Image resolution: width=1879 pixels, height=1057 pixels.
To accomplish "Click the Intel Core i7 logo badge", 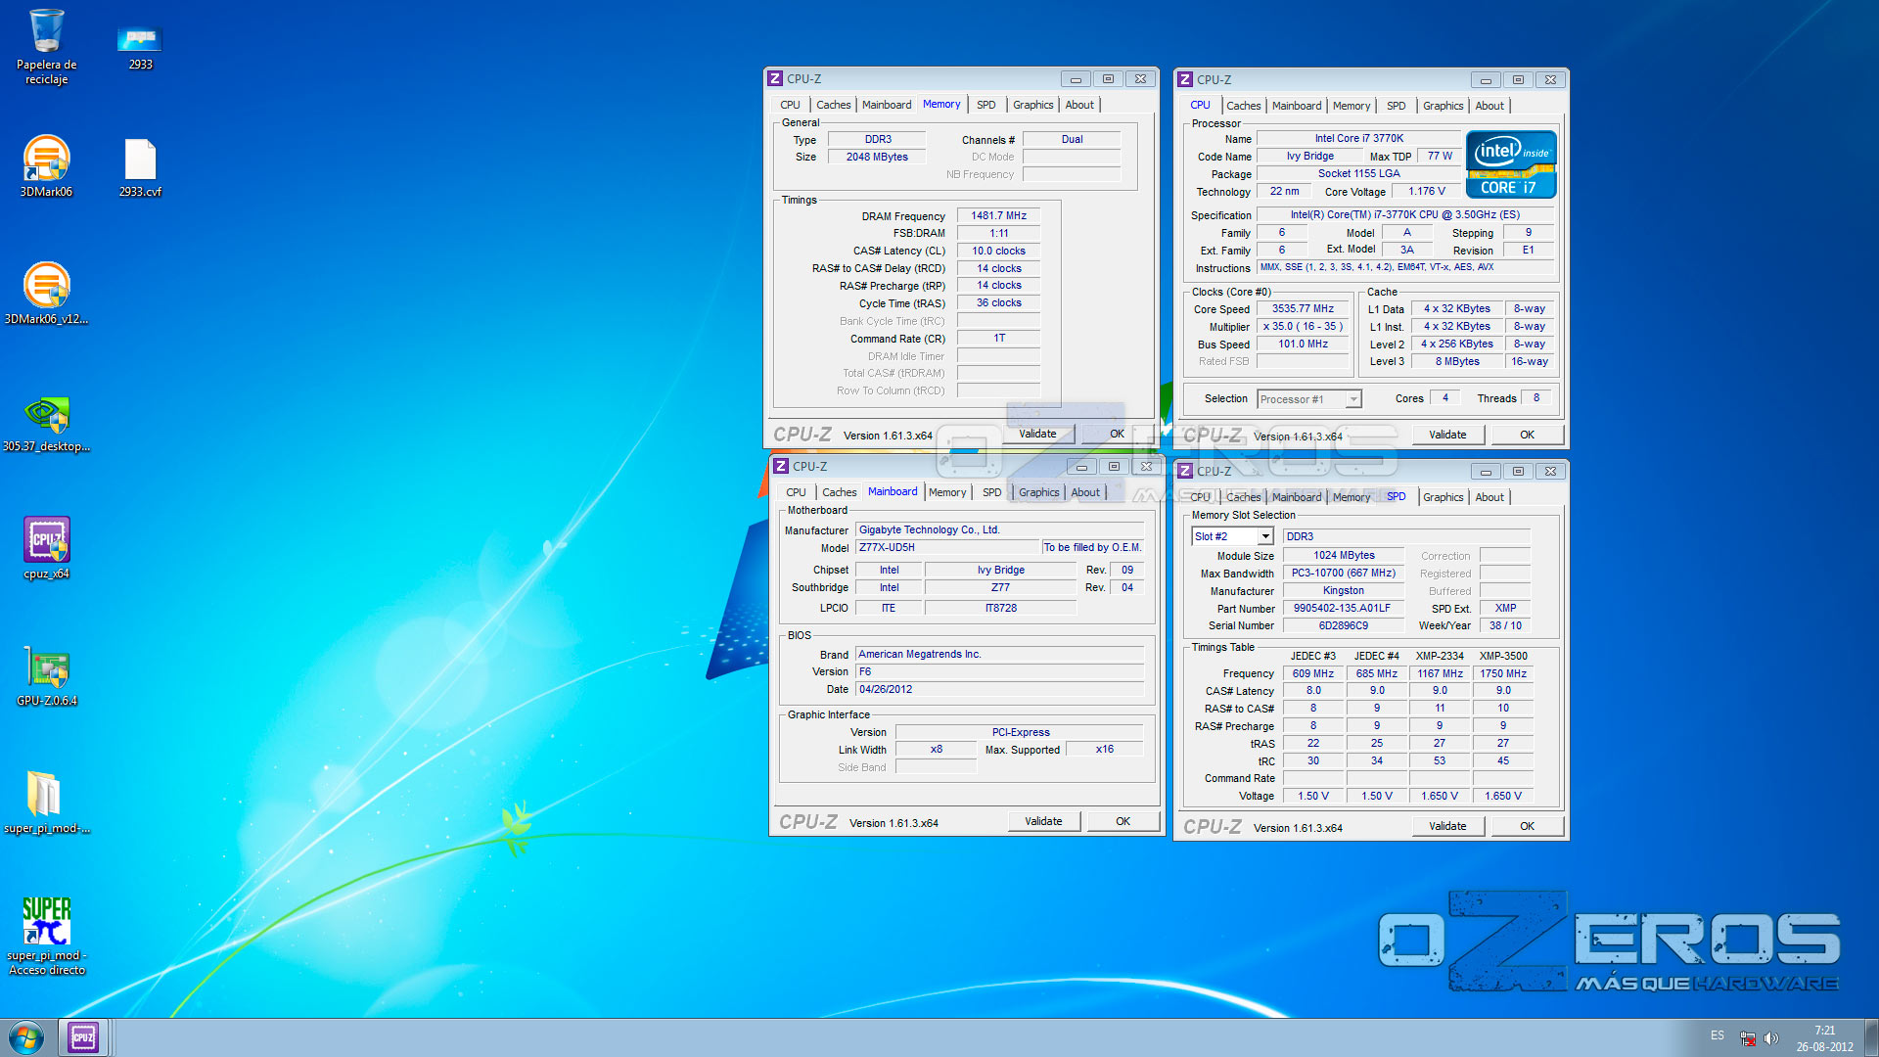I will 1511,164.
